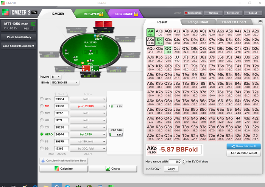The width and height of the screenshot is (265, 187).
Task: Click the Copy button for hero range
Action: 171,169
